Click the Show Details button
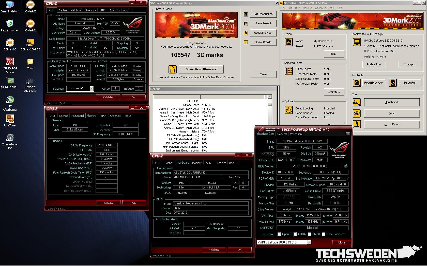 (263, 42)
